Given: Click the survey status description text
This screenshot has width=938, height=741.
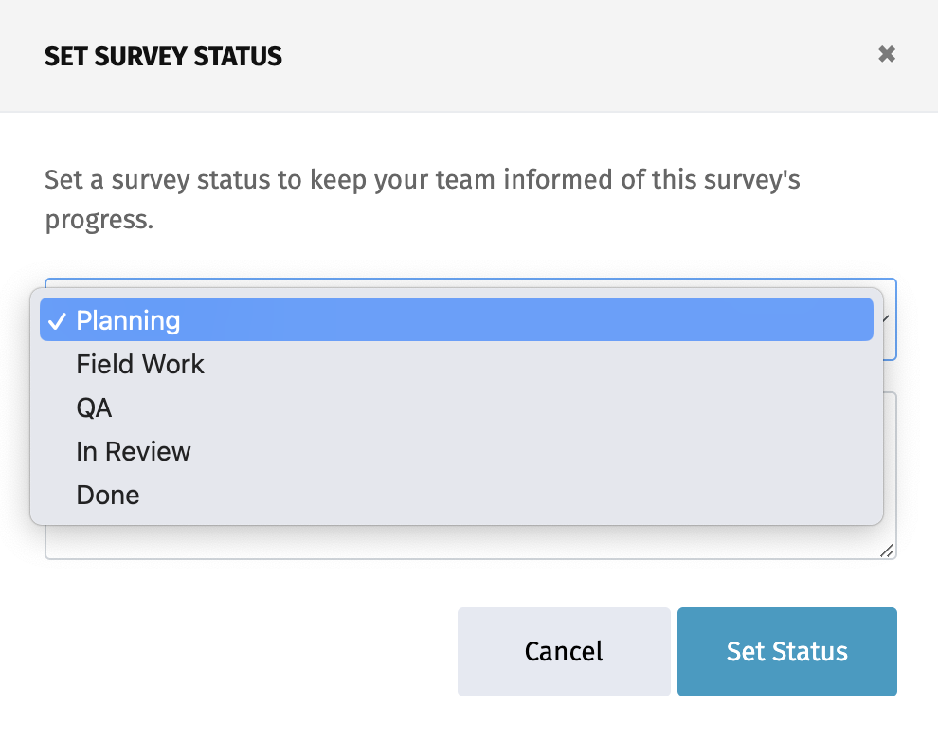Looking at the screenshot, I should click(x=422, y=179).
